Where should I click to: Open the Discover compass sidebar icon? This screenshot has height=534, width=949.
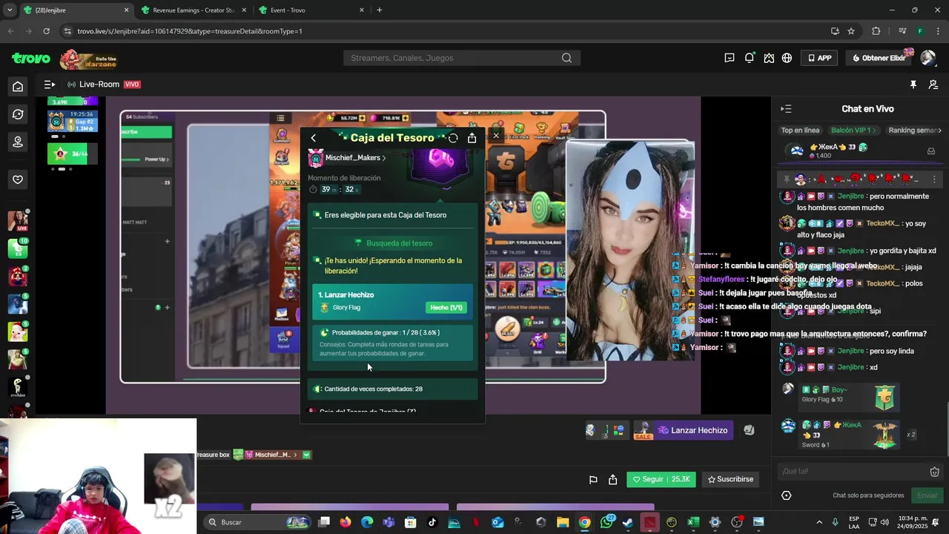click(x=18, y=114)
